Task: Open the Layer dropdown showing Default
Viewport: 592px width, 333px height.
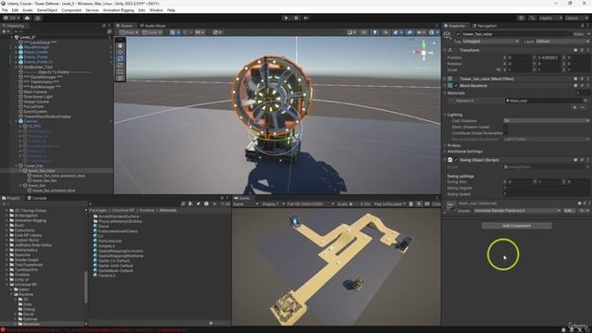Action: coord(562,41)
